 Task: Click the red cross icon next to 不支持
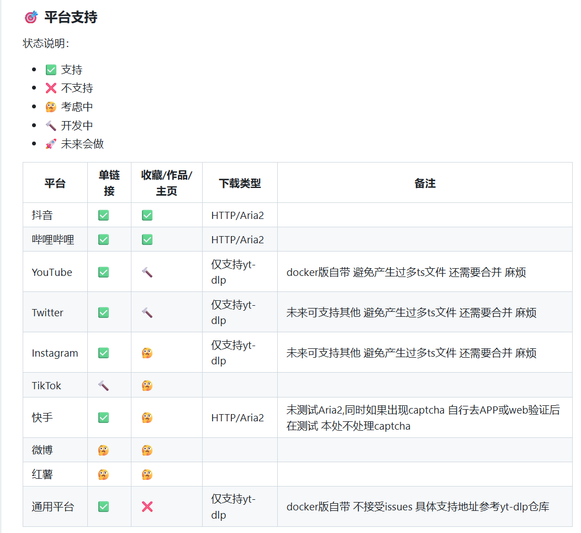click(x=51, y=88)
